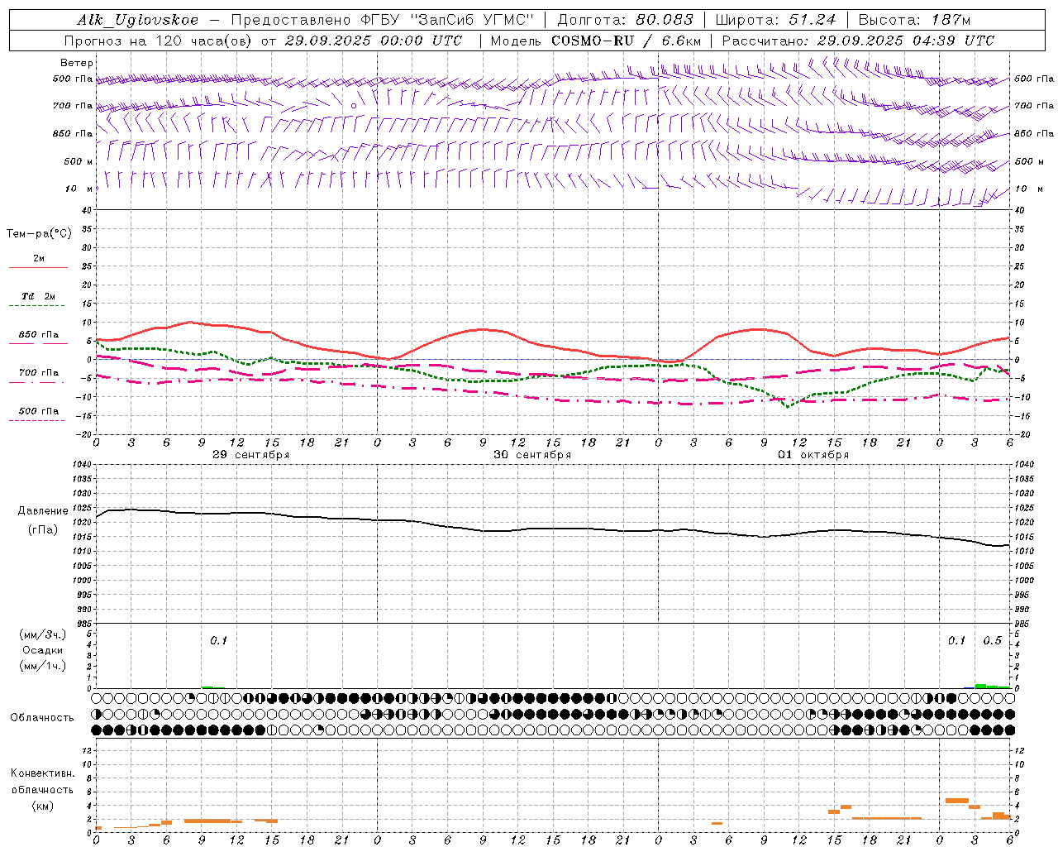The image size is (1058, 847).
Task: Click the 'Td 2м' dew point legend entry
Action: [x=39, y=296]
